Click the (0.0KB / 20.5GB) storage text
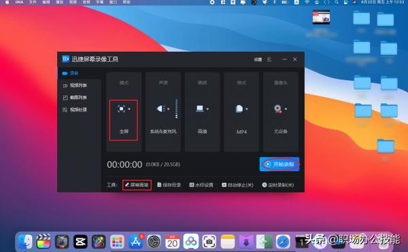 coord(163,164)
